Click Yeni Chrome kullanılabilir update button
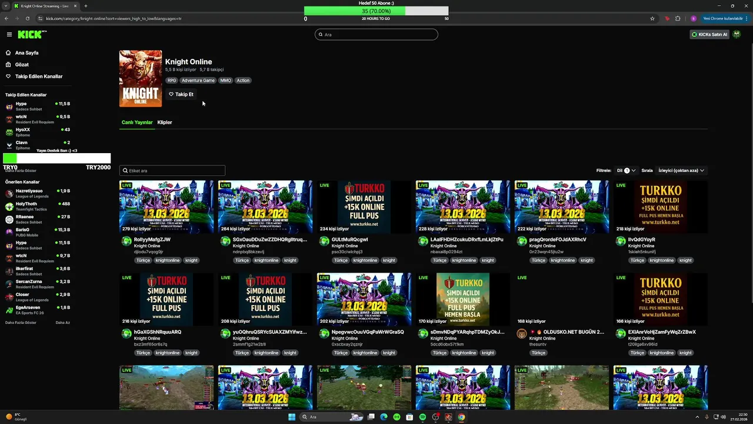 point(724,18)
